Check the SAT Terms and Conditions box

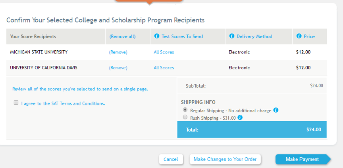tap(16, 103)
